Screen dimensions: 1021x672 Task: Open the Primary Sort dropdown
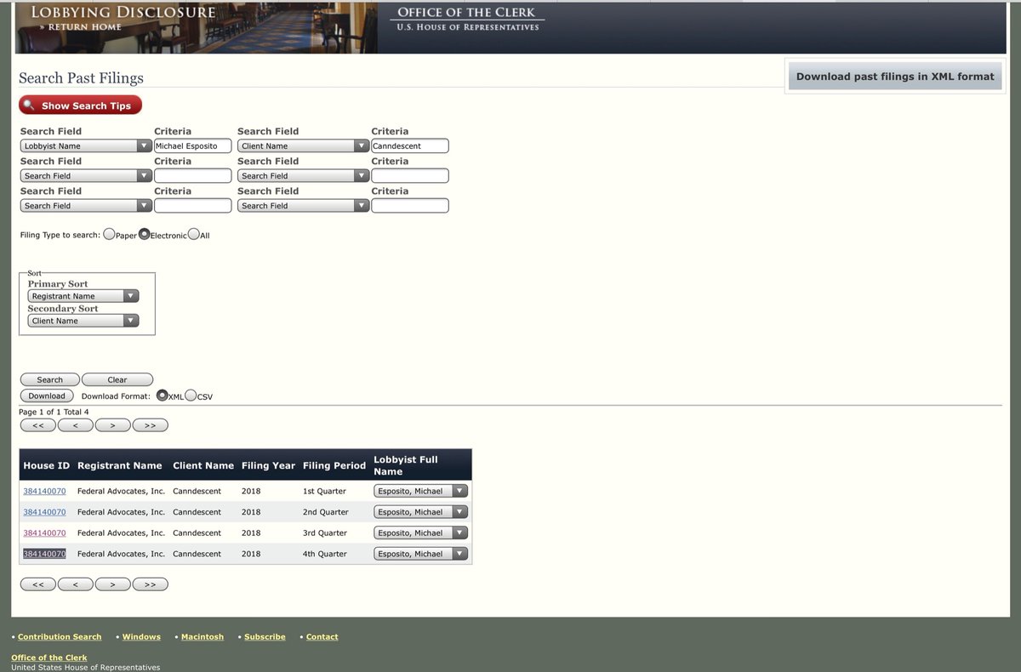(x=128, y=295)
